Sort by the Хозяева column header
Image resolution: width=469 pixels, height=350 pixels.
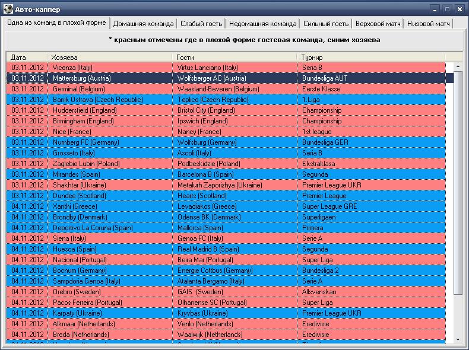(109, 58)
